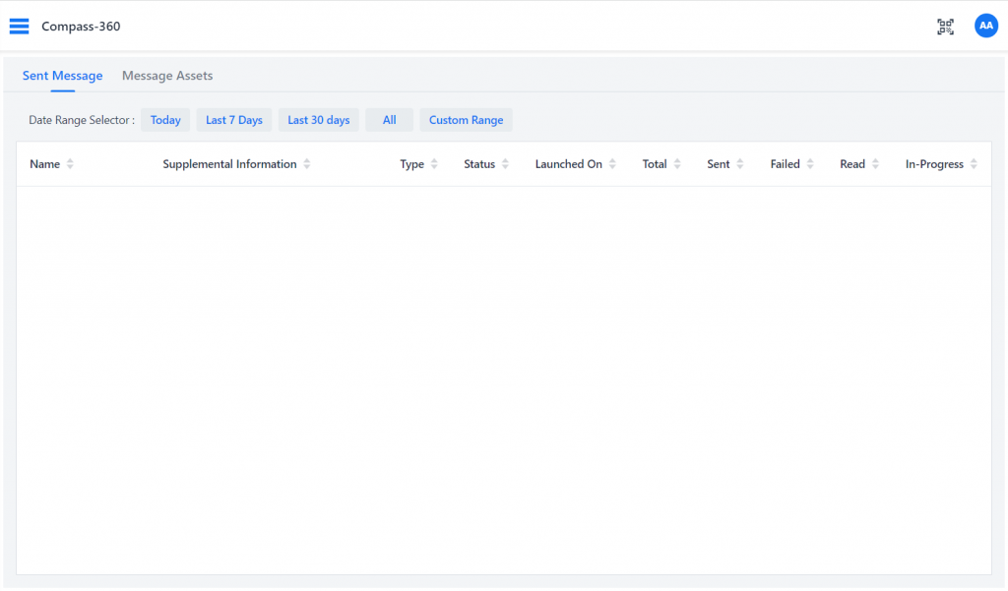Click the Name column header text

coord(45,164)
